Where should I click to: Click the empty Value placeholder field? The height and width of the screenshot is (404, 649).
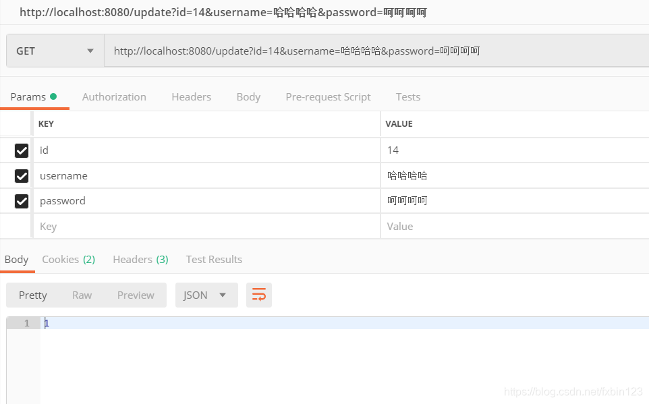pos(515,227)
